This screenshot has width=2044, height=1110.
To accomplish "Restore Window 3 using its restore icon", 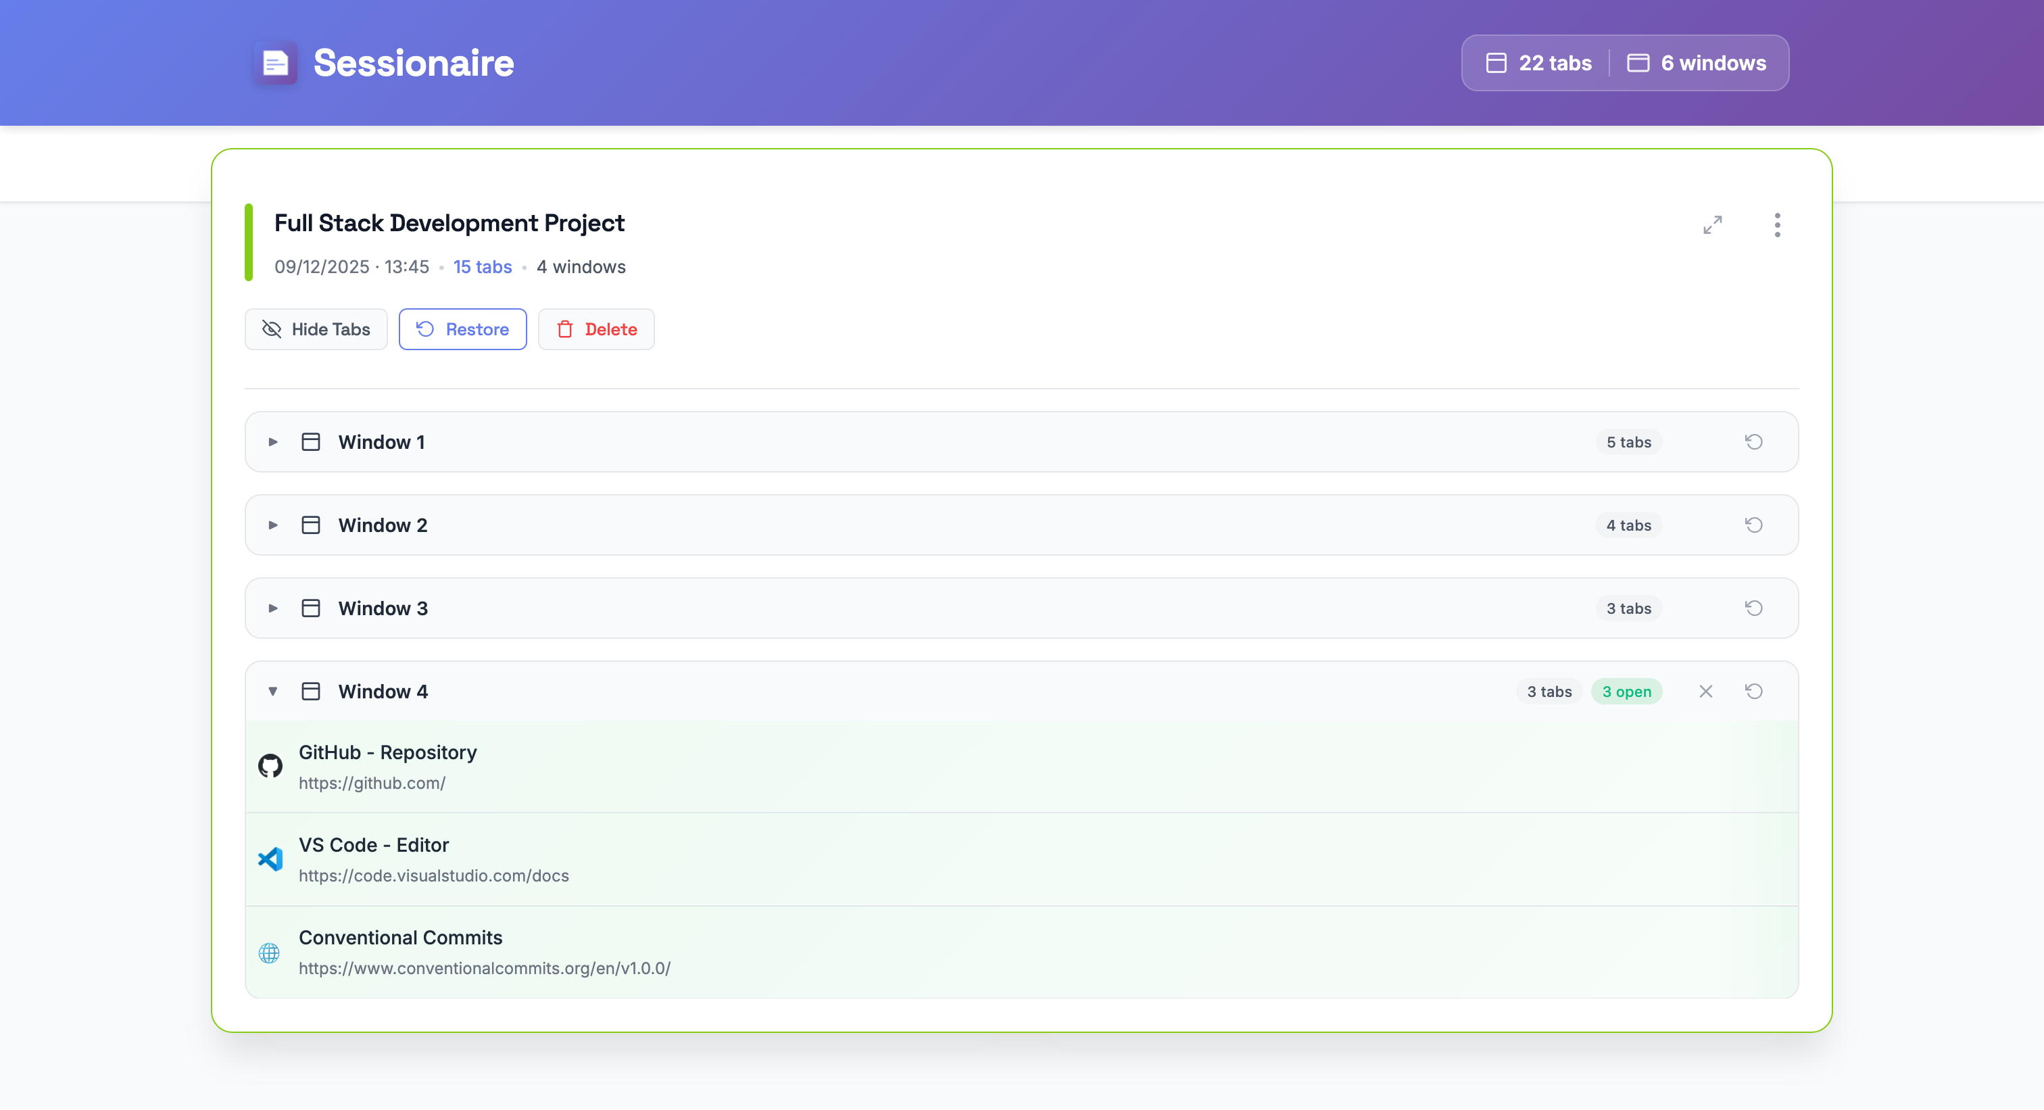I will 1753,608.
